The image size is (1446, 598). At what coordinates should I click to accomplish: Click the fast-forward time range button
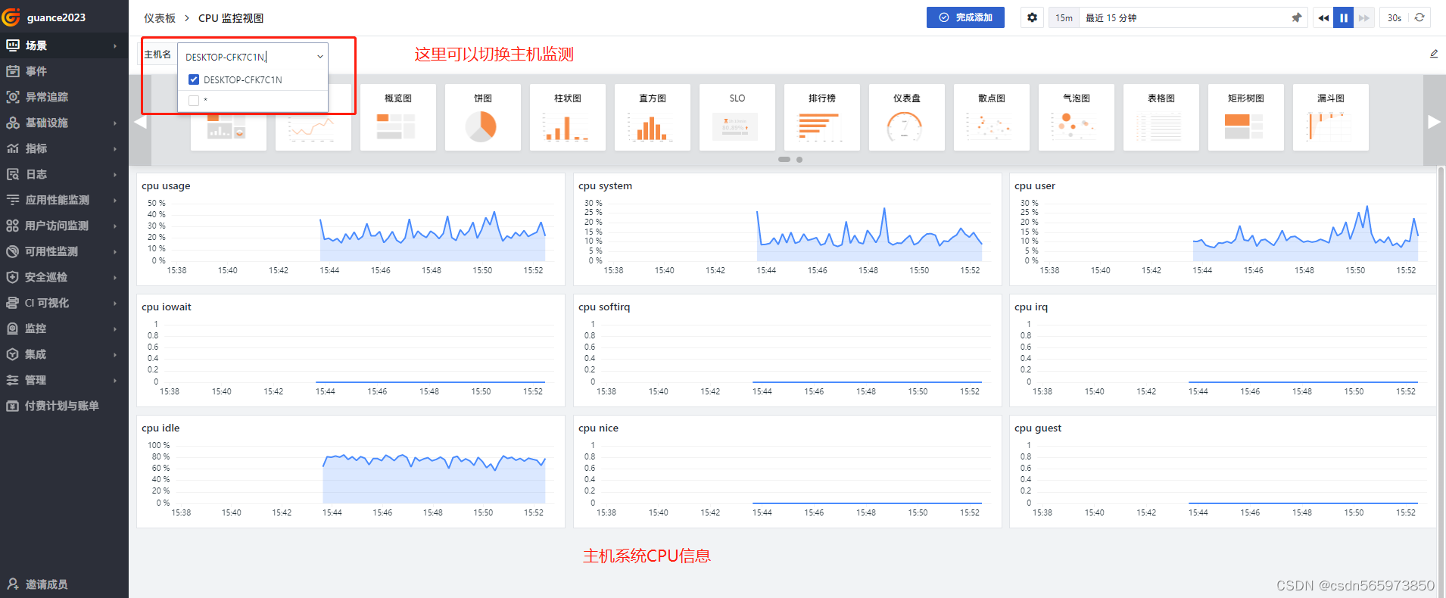tap(1364, 17)
